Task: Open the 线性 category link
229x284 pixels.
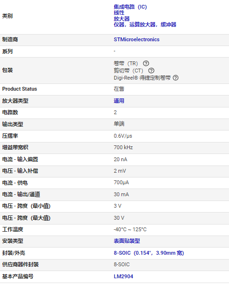Action: click(119, 12)
